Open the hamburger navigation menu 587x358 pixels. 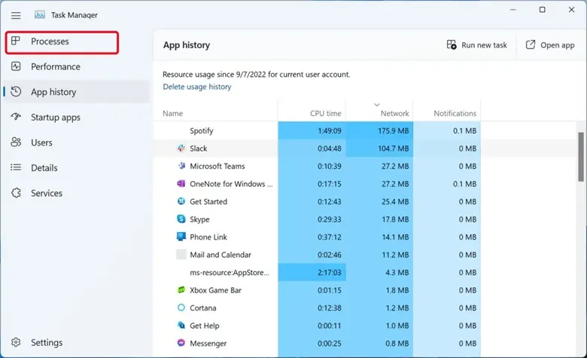click(x=16, y=15)
